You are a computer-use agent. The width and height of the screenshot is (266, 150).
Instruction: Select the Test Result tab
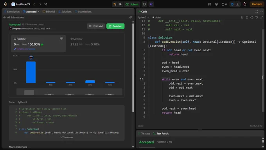coord(161,134)
